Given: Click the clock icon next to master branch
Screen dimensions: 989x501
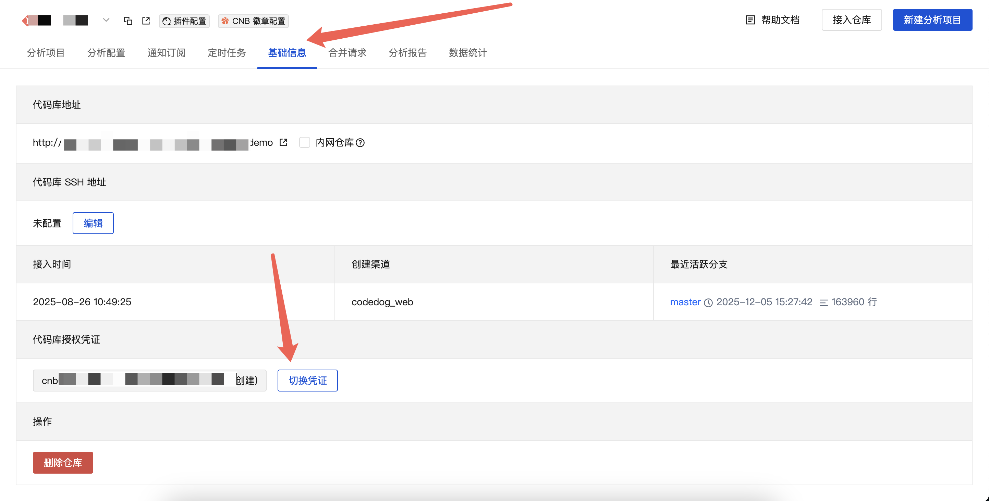Looking at the screenshot, I should [x=708, y=303].
